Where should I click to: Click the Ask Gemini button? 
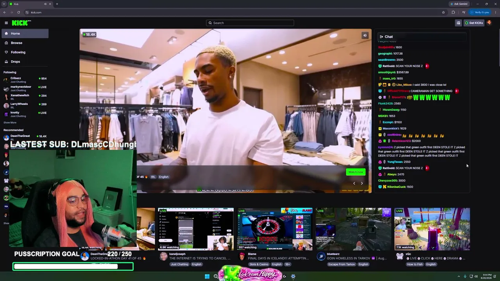459,4
